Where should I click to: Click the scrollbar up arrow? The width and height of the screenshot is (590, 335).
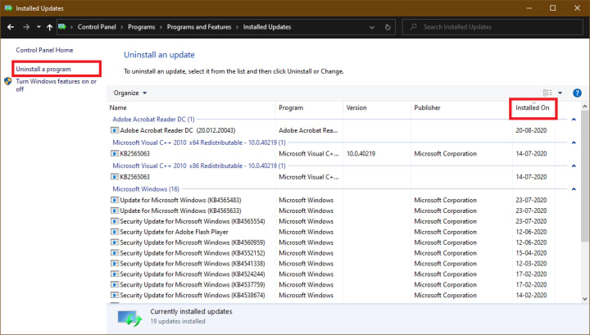tap(585, 106)
